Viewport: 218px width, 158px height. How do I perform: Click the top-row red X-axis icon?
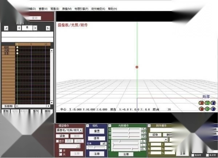coord(201,103)
